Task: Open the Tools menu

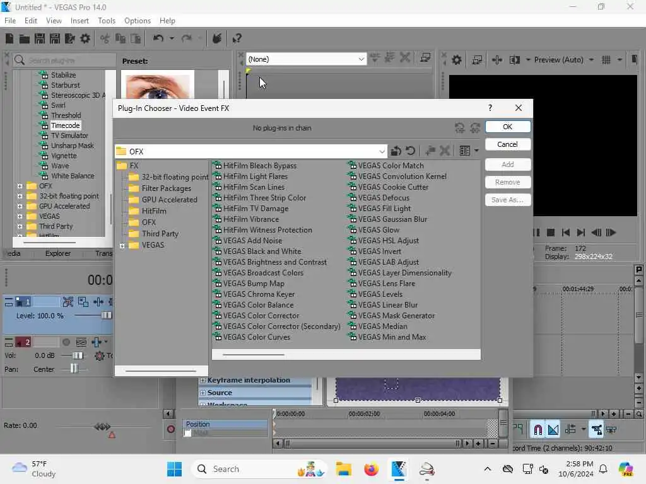Action: click(x=107, y=21)
